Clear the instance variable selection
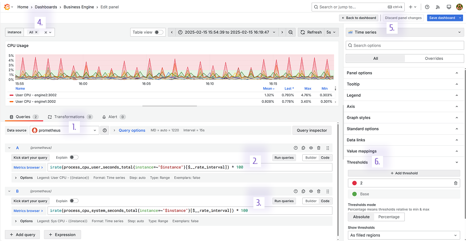 coord(46,32)
